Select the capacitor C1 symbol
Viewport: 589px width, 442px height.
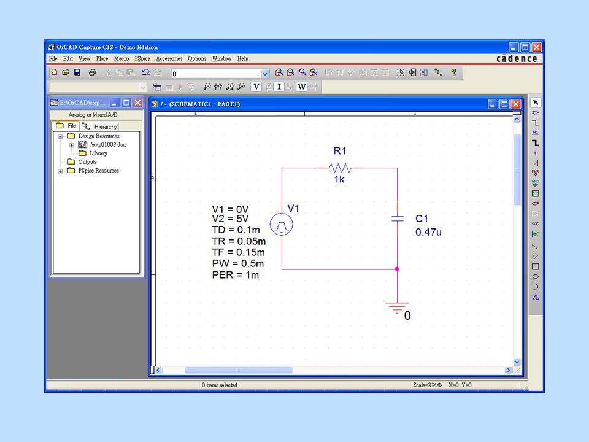pos(398,219)
